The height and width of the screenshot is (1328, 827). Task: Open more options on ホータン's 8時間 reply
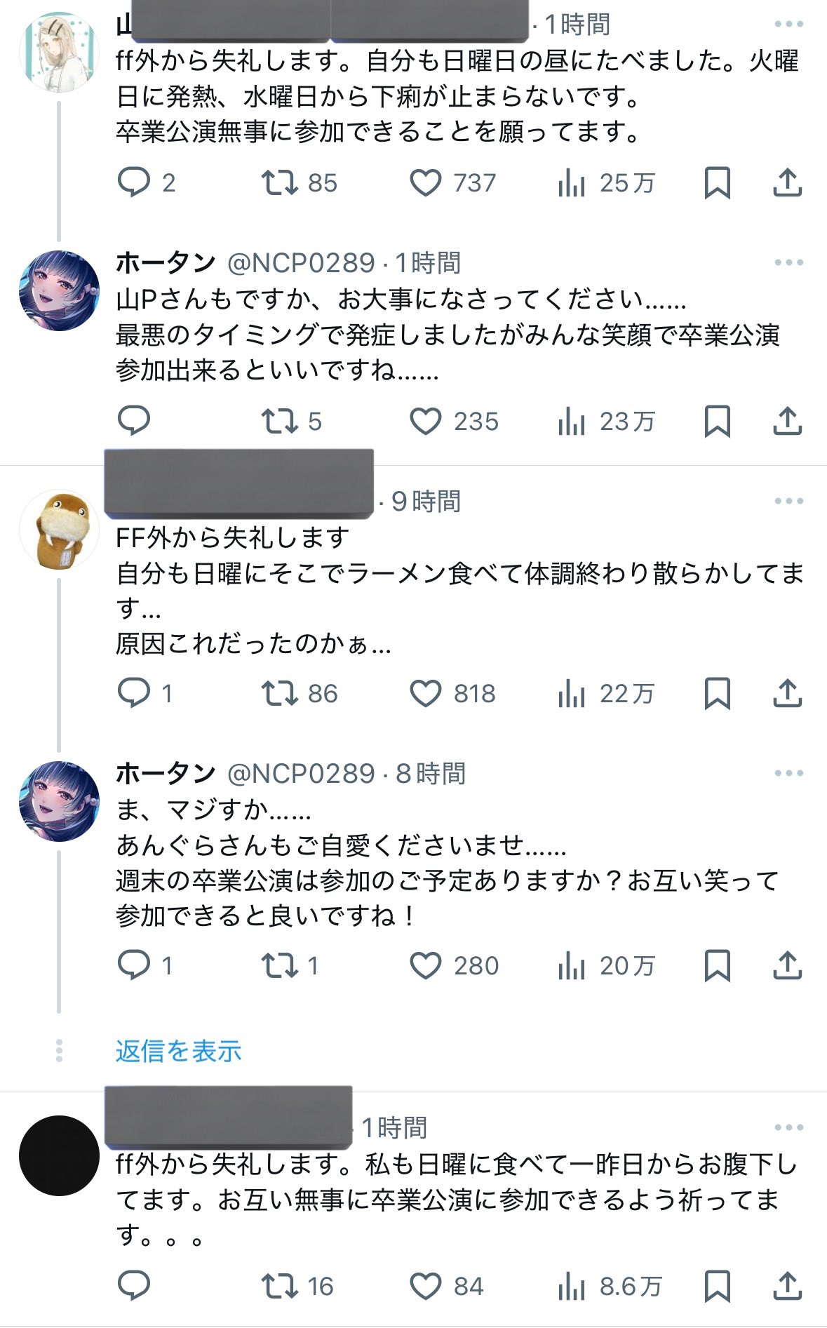788,773
